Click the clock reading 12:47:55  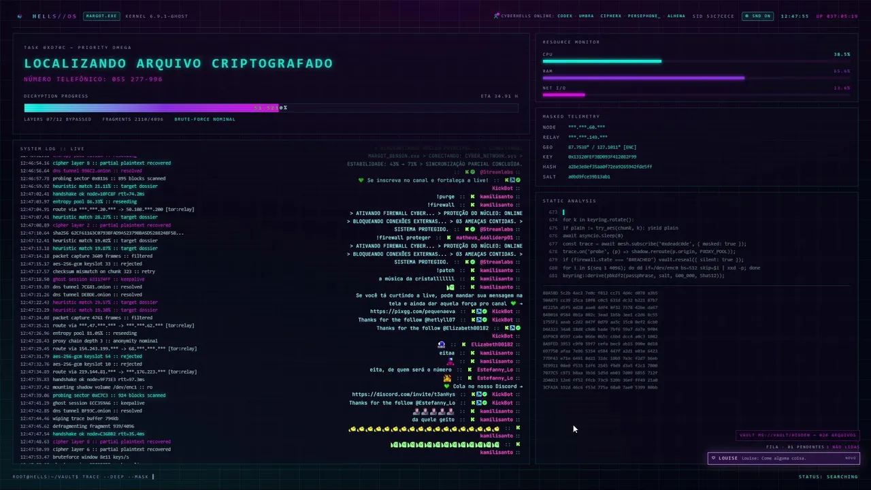coord(795,16)
